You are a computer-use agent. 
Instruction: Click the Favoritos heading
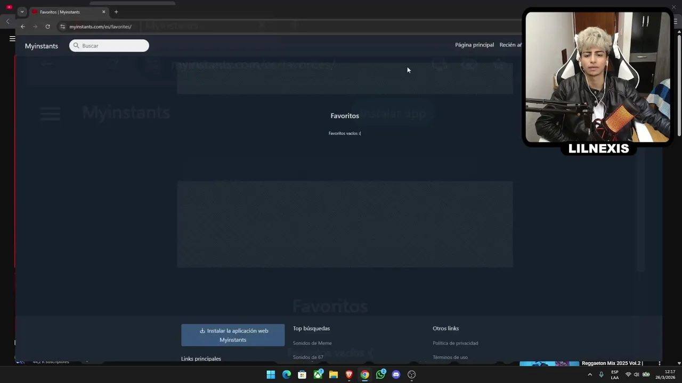pos(345,115)
